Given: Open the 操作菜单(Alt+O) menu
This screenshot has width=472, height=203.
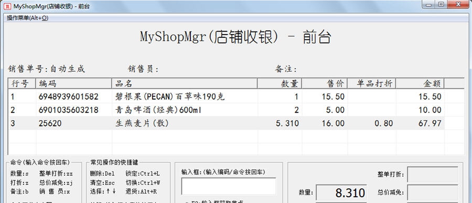Looking at the screenshot, I should coord(27,18).
